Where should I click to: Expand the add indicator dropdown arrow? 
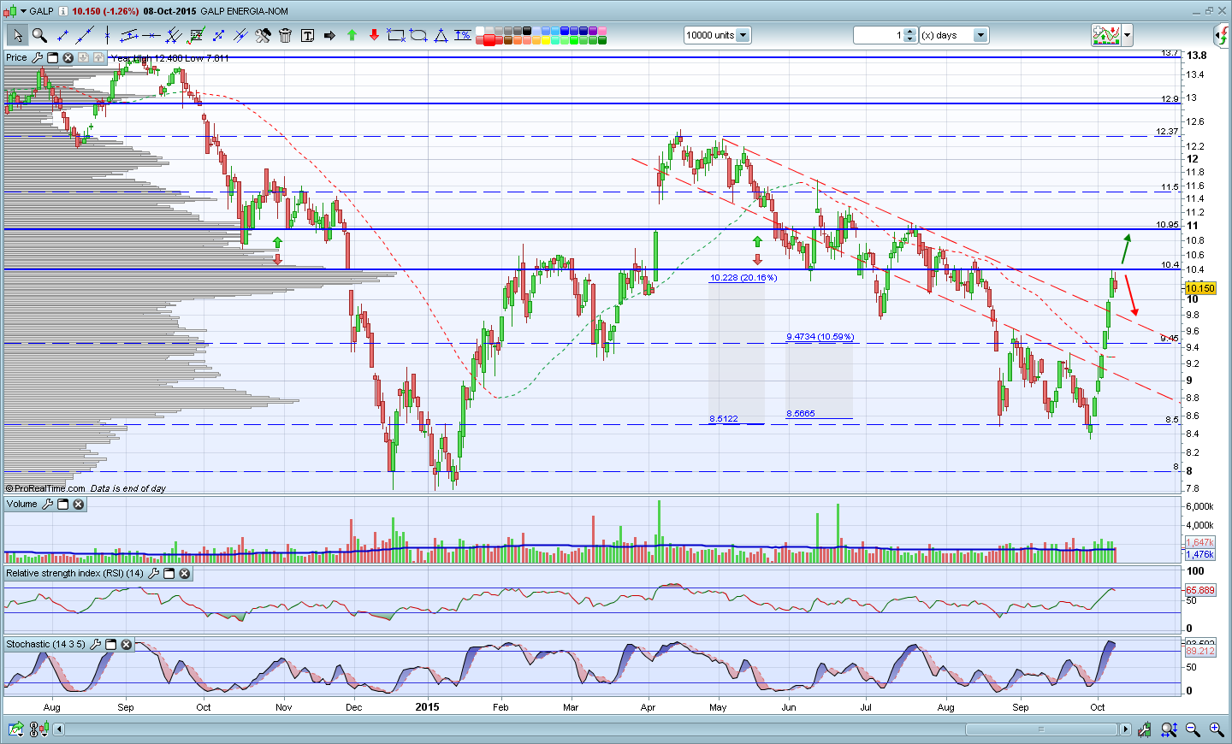point(1128,35)
